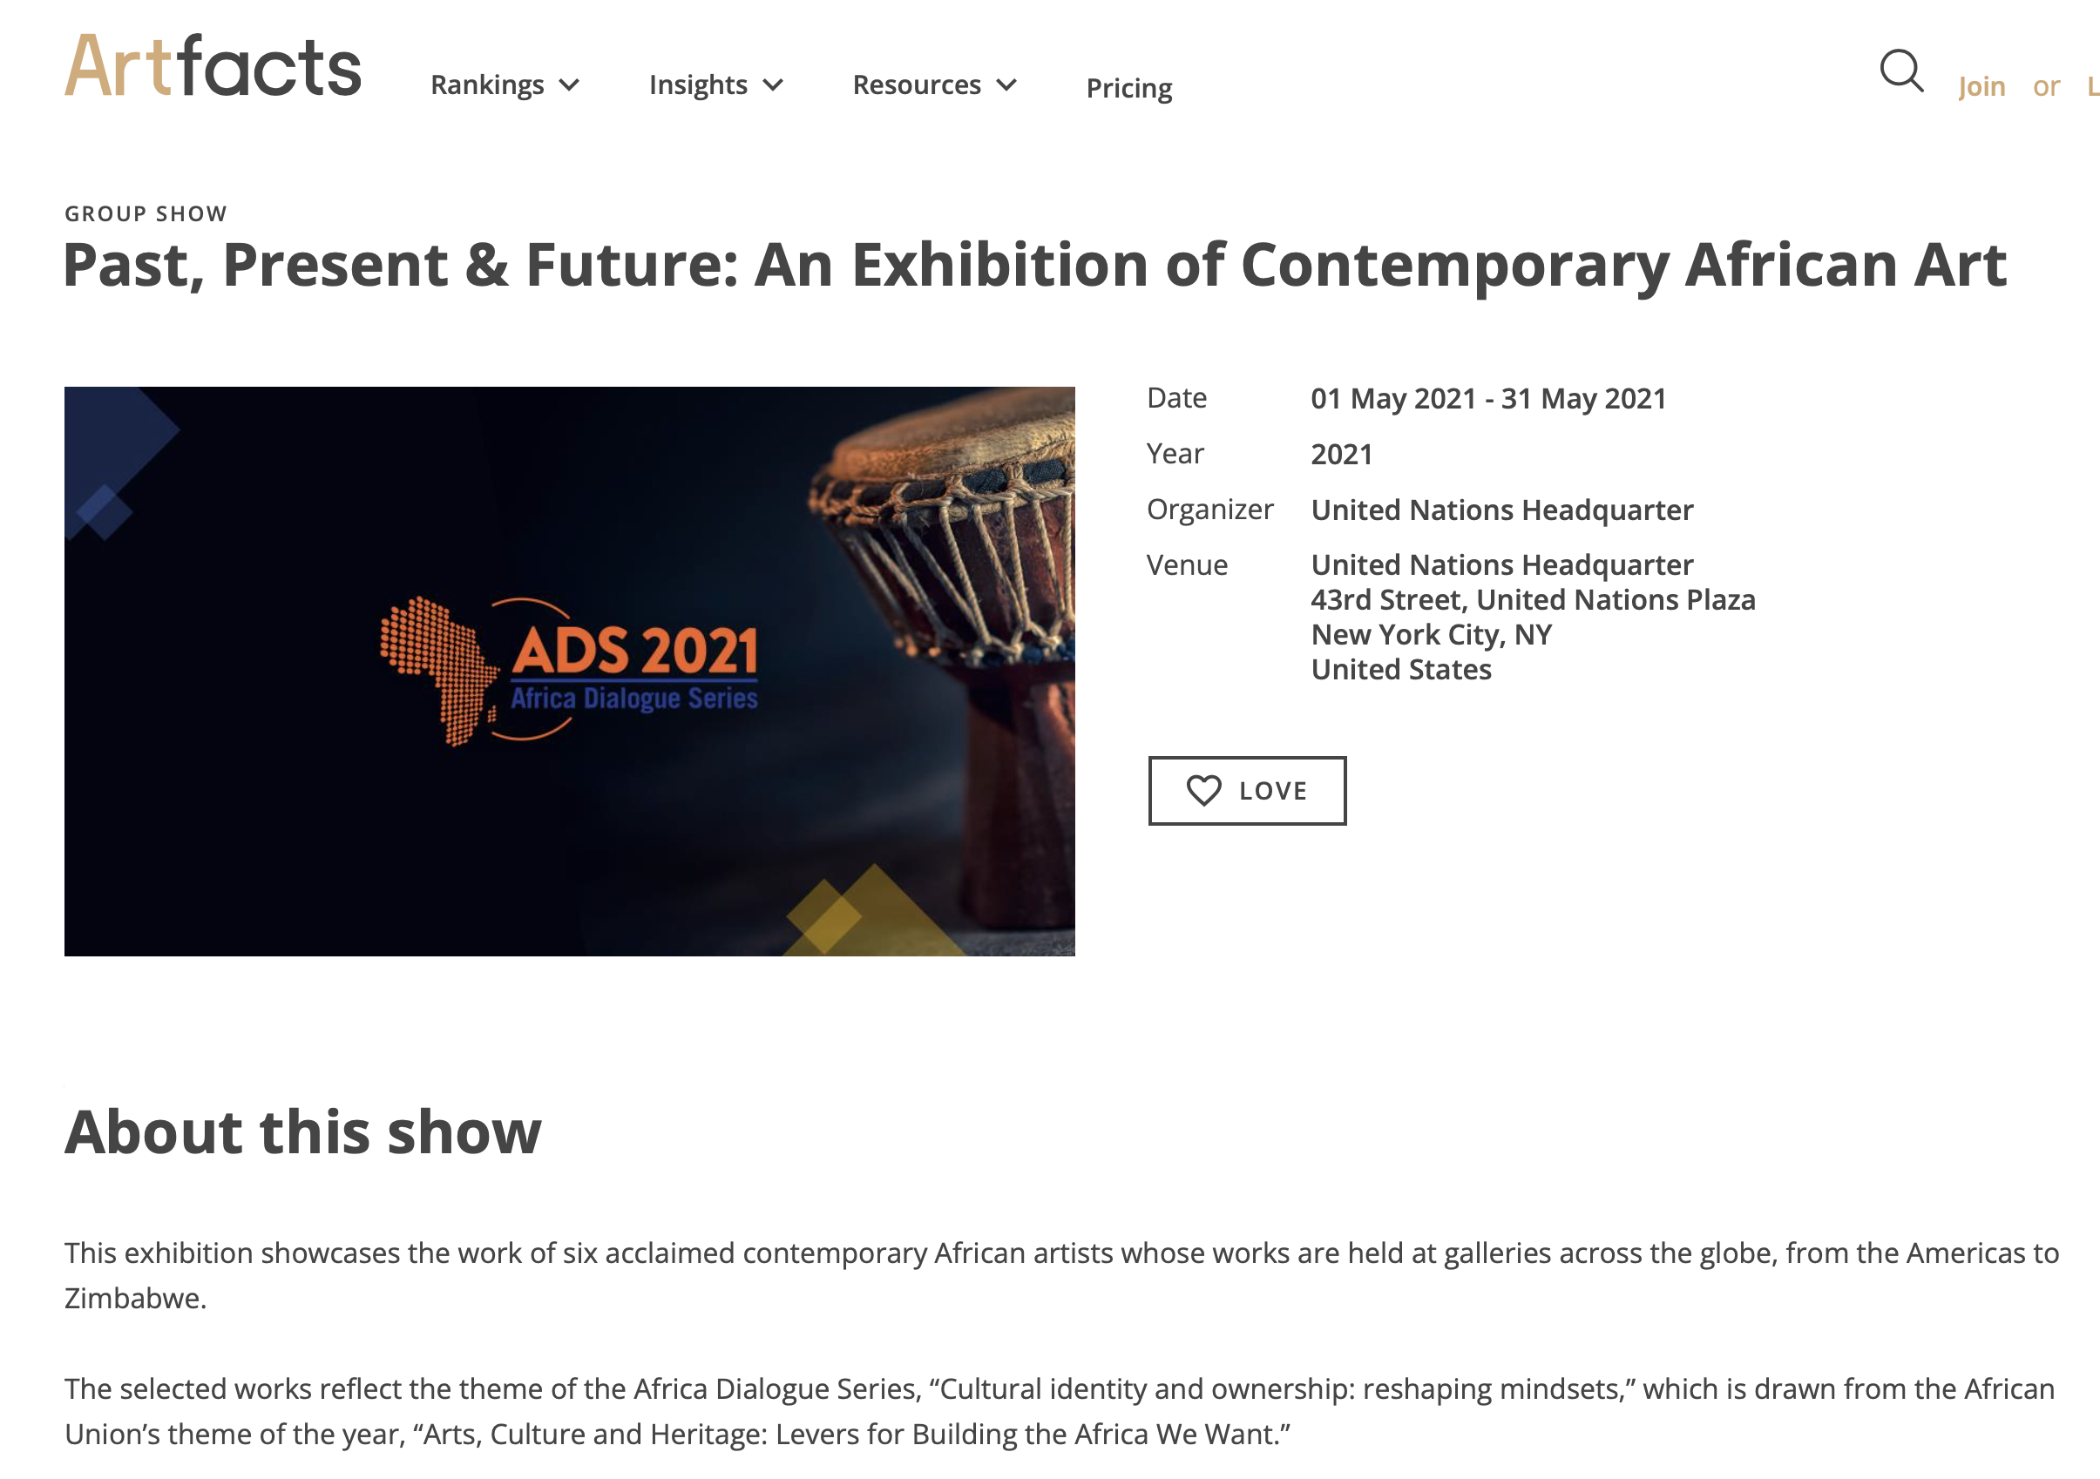Click the exhibition title heading
Image resolution: width=2100 pixels, height=1479 pixels.
(x=1034, y=265)
